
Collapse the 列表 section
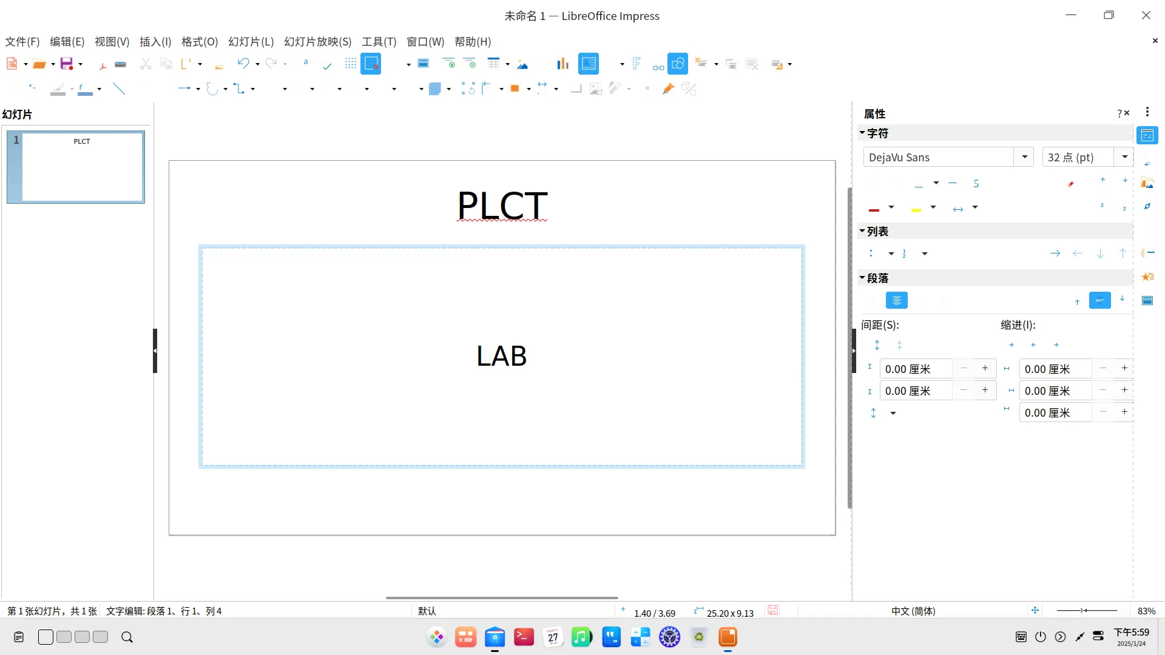(x=862, y=231)
